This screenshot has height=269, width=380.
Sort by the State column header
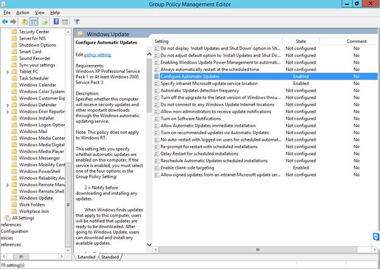(x=301, y=41)
